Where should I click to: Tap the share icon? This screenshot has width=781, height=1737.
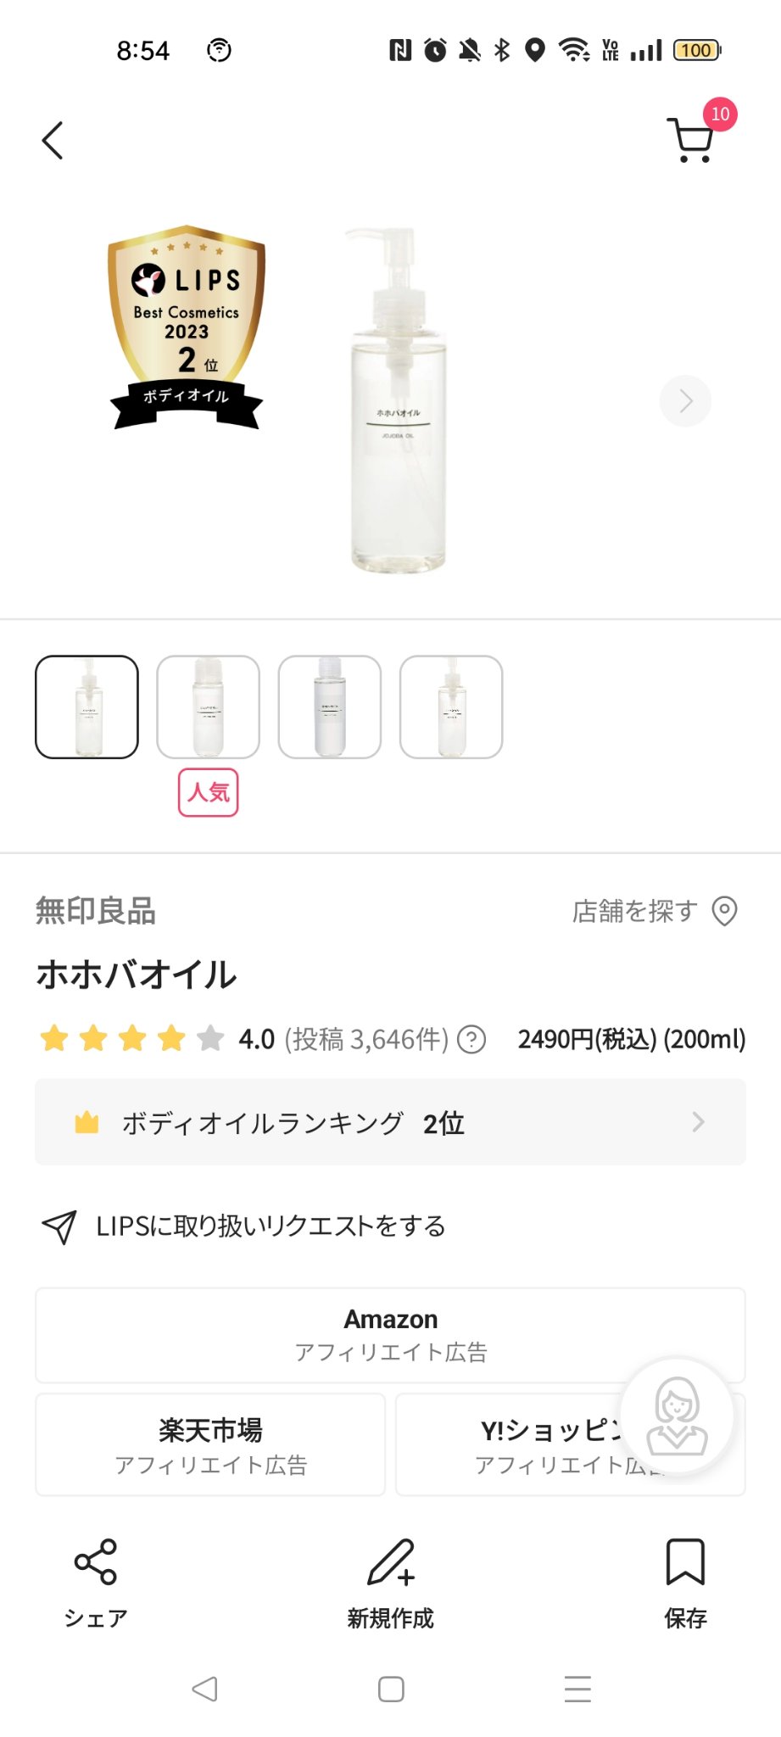[96, 1561]
